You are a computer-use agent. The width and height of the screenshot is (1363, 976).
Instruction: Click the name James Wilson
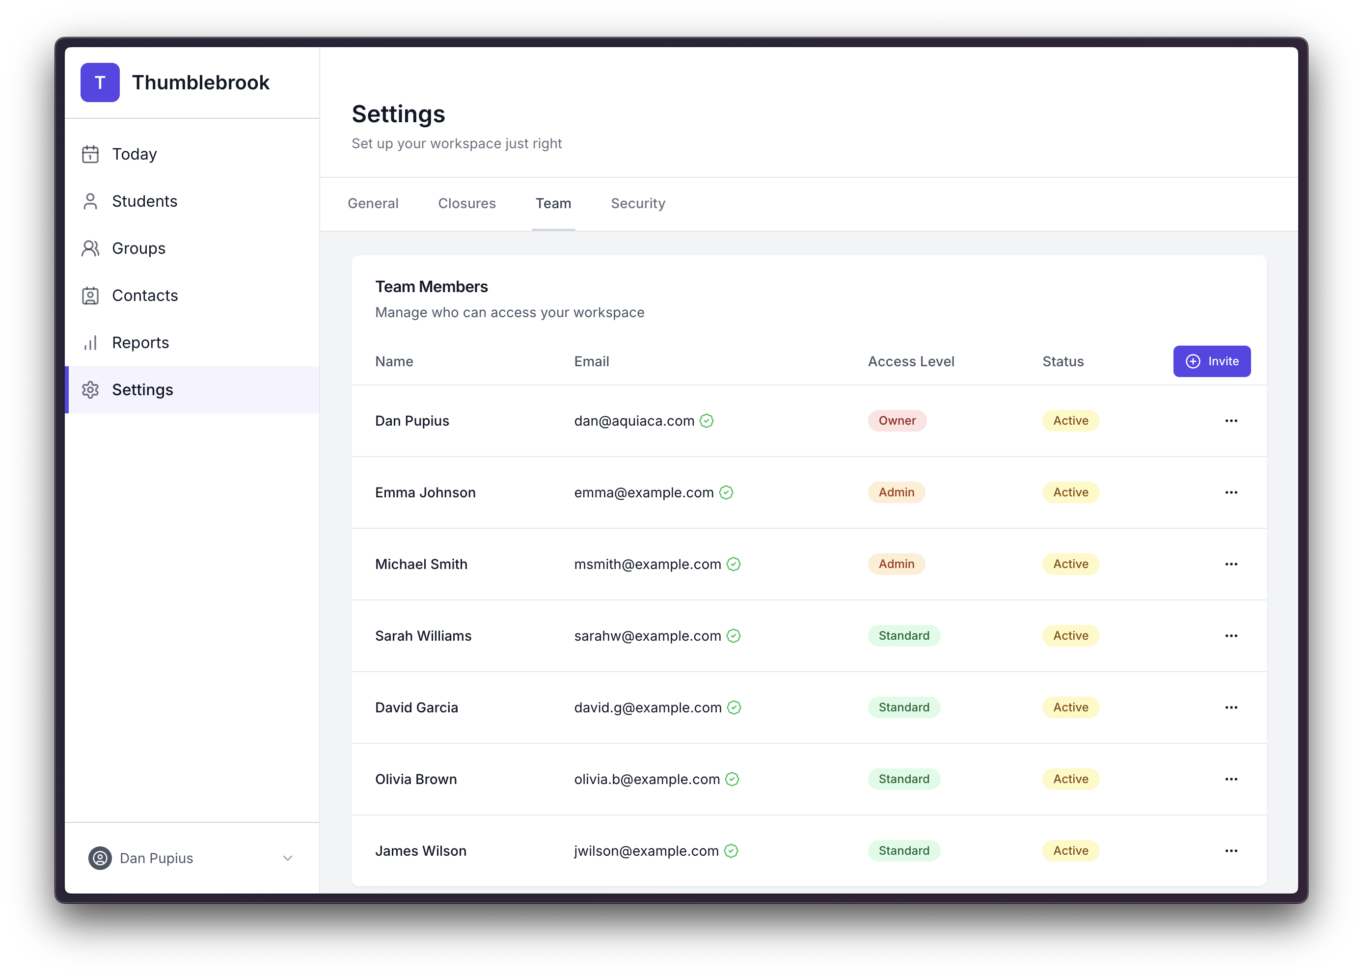click(x=421, y=850)
